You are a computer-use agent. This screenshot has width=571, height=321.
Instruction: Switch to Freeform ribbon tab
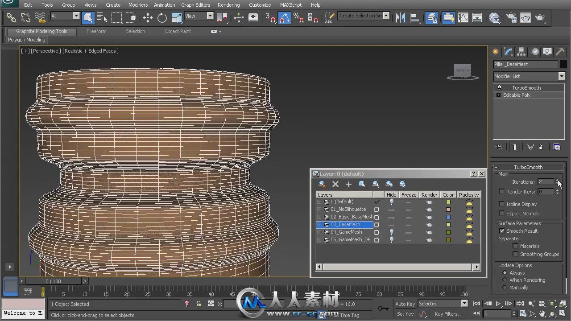coord(96,31)
